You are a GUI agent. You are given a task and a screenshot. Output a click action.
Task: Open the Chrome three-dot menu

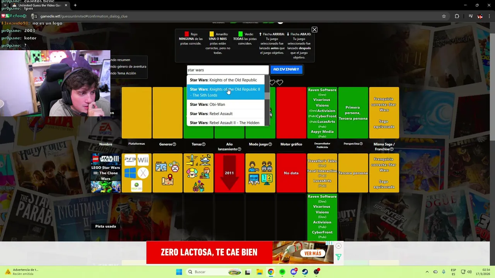490,16
